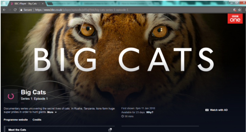
Task: Click the BBC One logo
Action: click(x=235, y=18)
